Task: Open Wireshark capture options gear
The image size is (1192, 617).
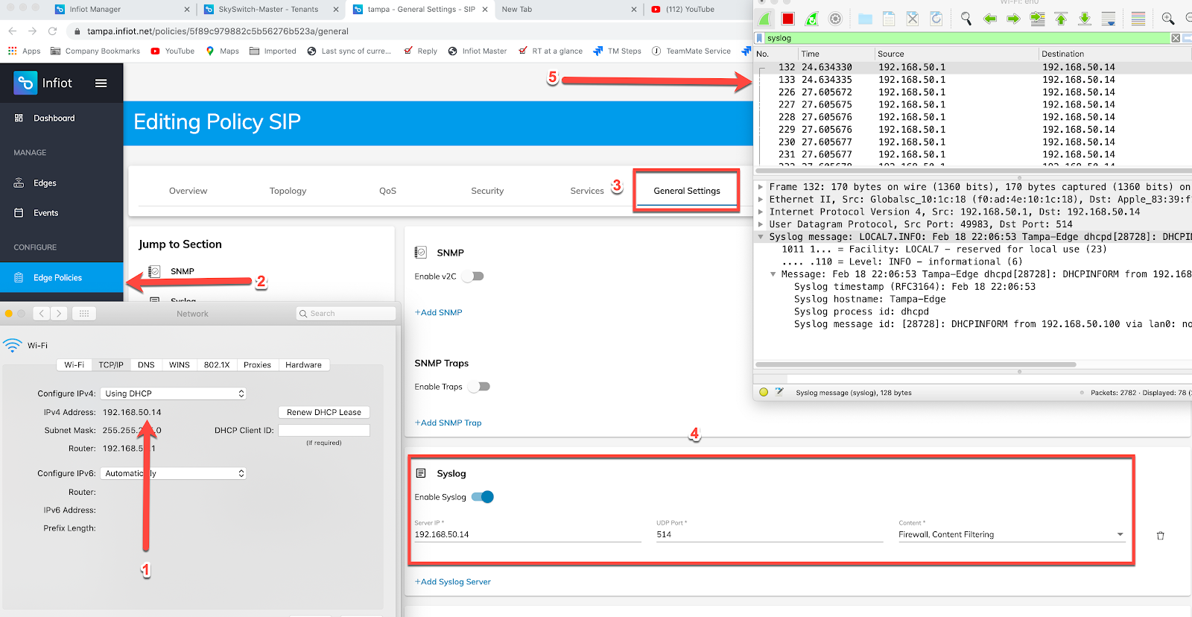Action: coord(835,19)
